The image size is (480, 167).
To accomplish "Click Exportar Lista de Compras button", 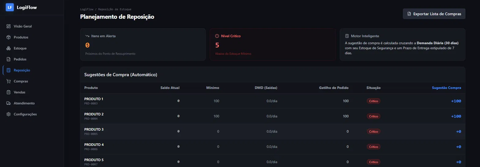I will coord(434,14).
